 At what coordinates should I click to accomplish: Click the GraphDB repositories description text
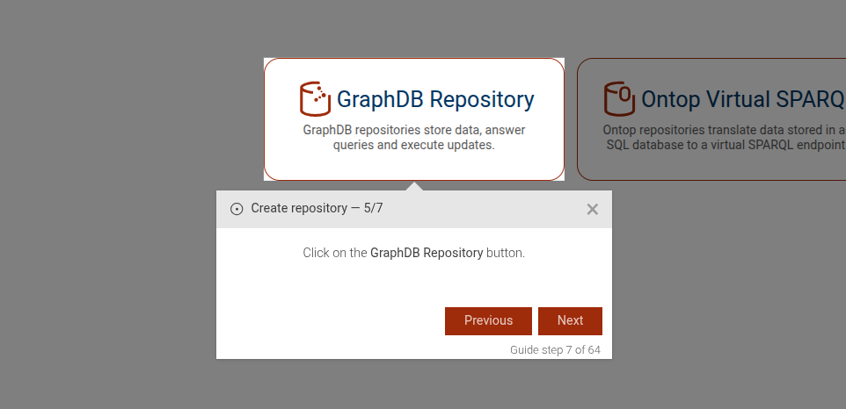414,138
